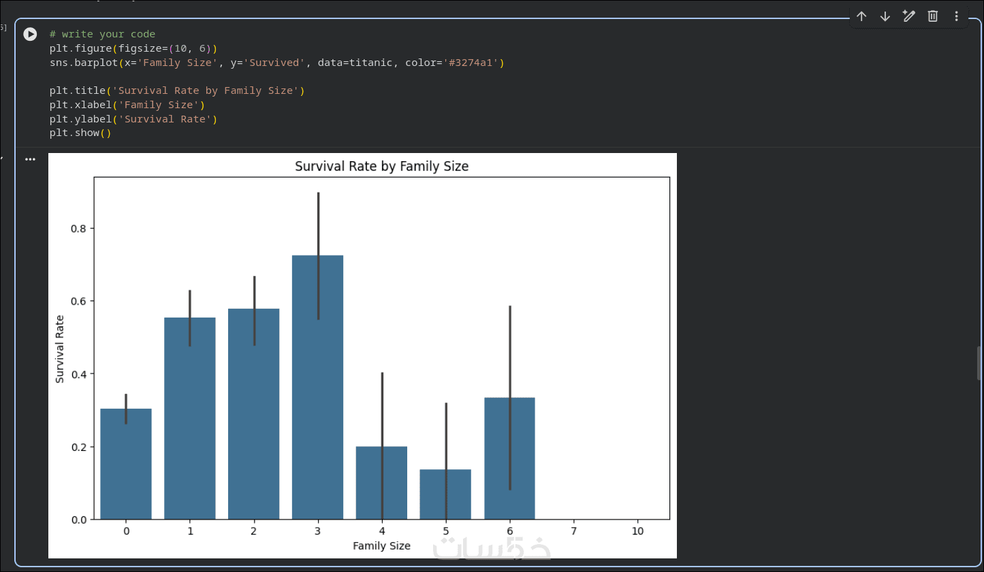Click the bar for family size 3
The height and width of the screenshot is (572, 984).
coord(317,388)
